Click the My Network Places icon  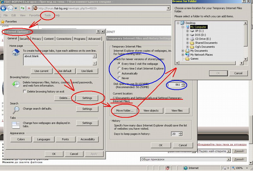click(x=187, y=55)
